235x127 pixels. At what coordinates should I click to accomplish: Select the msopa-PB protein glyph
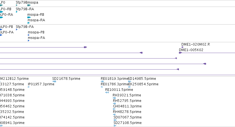(x=29, y=35)
